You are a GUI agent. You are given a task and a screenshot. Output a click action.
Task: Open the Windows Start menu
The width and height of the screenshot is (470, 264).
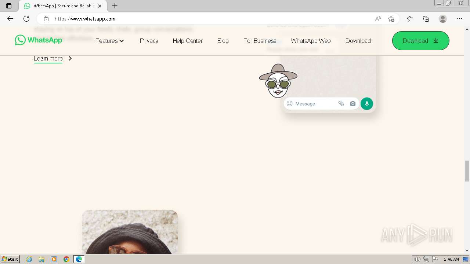click(10, 259)
